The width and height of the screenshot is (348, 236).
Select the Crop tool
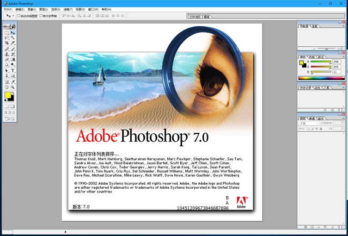point(6,43)
